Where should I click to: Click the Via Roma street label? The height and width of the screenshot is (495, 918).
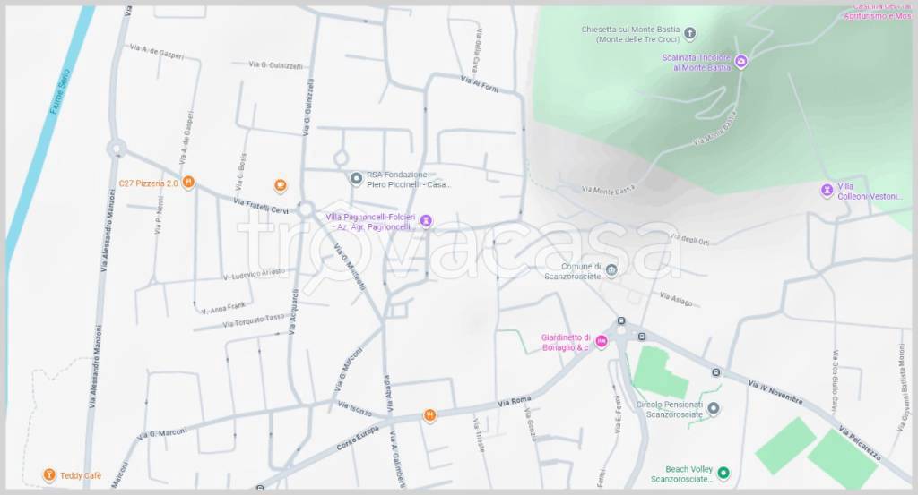tap(515, 401)
